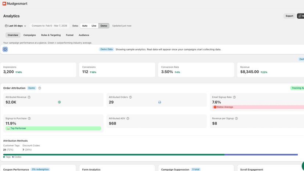Image resolution: width=304 pixels, height=171 pixels.
Task: Click the blue Codes segment of attribution bar
Action: tap(261, 155)
